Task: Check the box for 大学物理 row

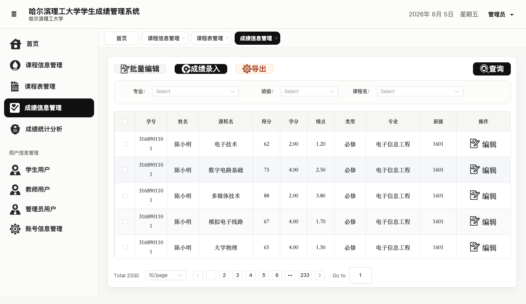Action: [125, 247]
